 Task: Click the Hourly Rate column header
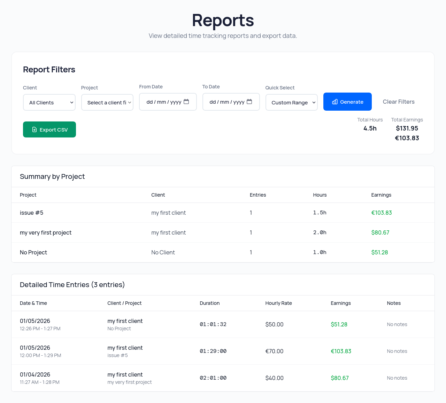pos(278,303)
